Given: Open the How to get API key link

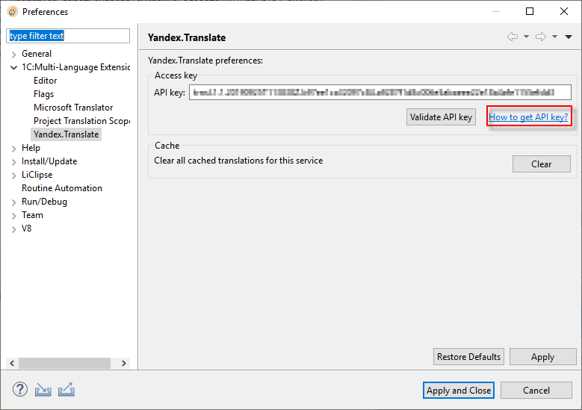Looking at the screenshot, I should coord(528,117).
